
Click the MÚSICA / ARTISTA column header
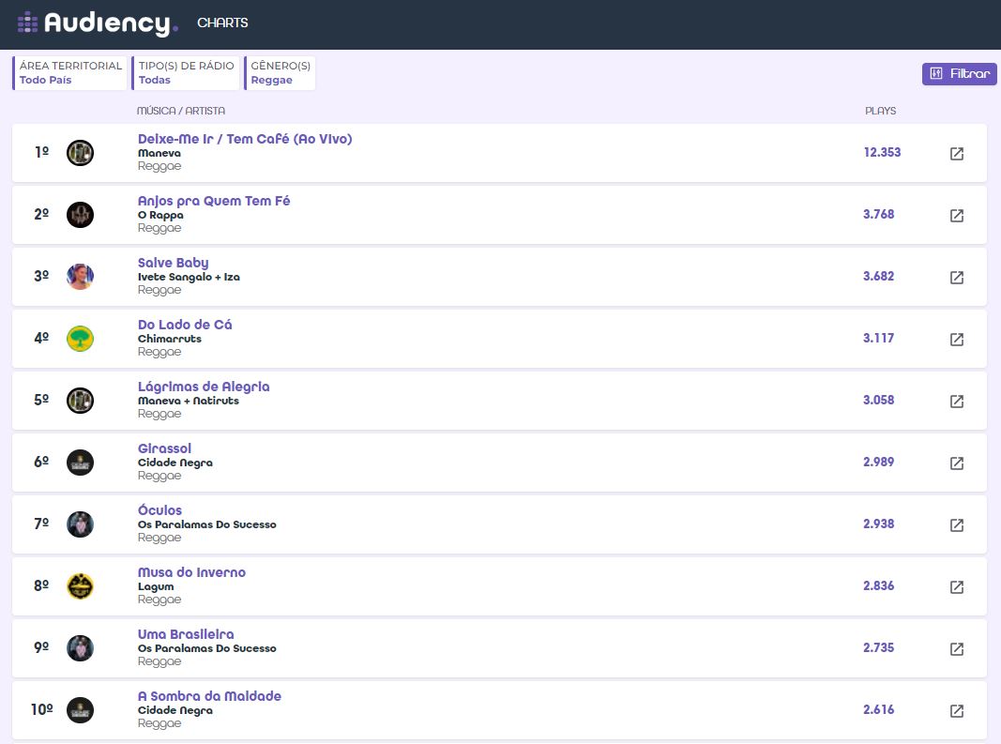coord(181,111)
